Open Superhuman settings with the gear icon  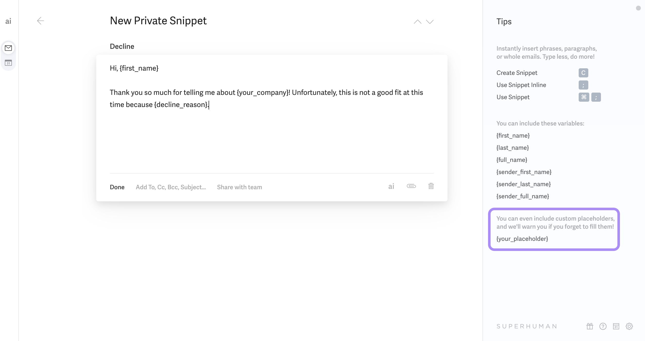tap(630, 326)
